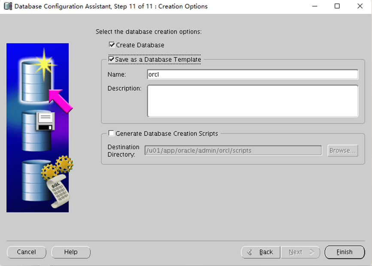Viewport: 372px width, 266px height.
Task: Click the SQL script scroll graphic
Action: (58, 191)
